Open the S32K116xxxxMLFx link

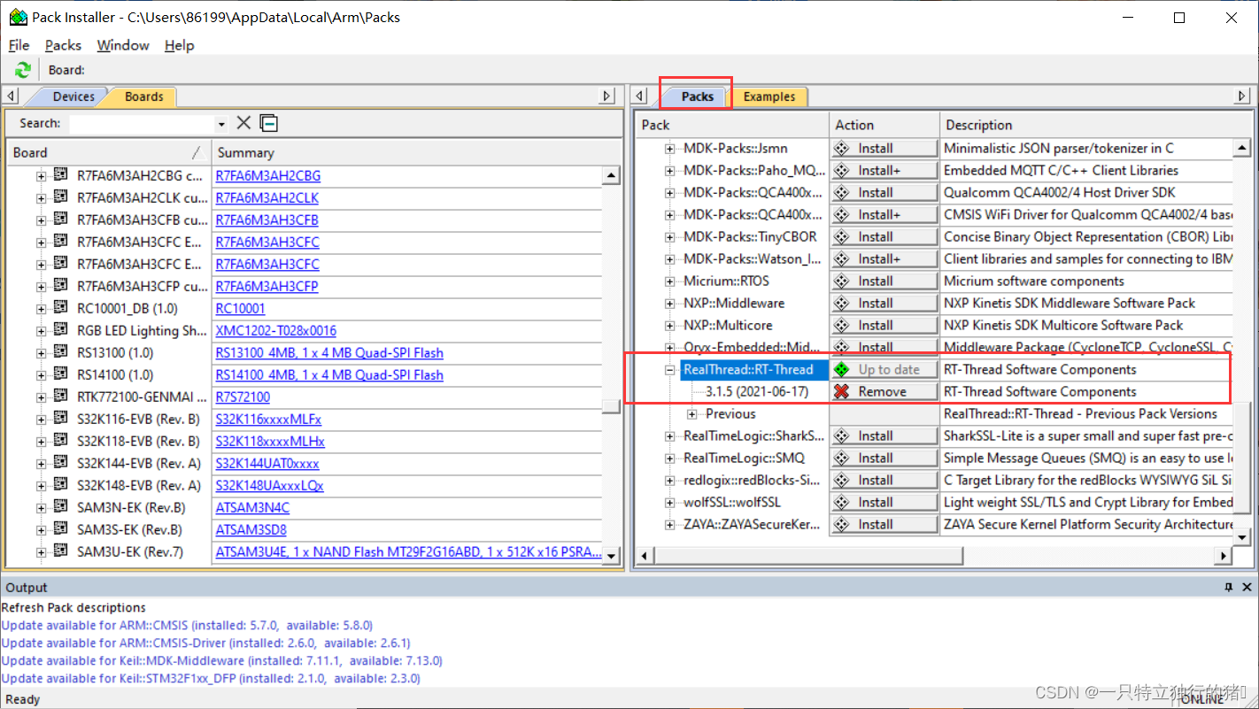coord(268,419)
